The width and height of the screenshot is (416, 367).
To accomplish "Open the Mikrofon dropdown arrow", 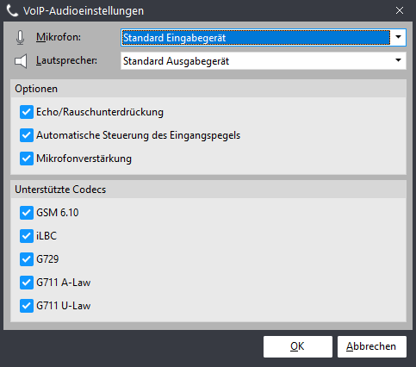I will 398,37.
